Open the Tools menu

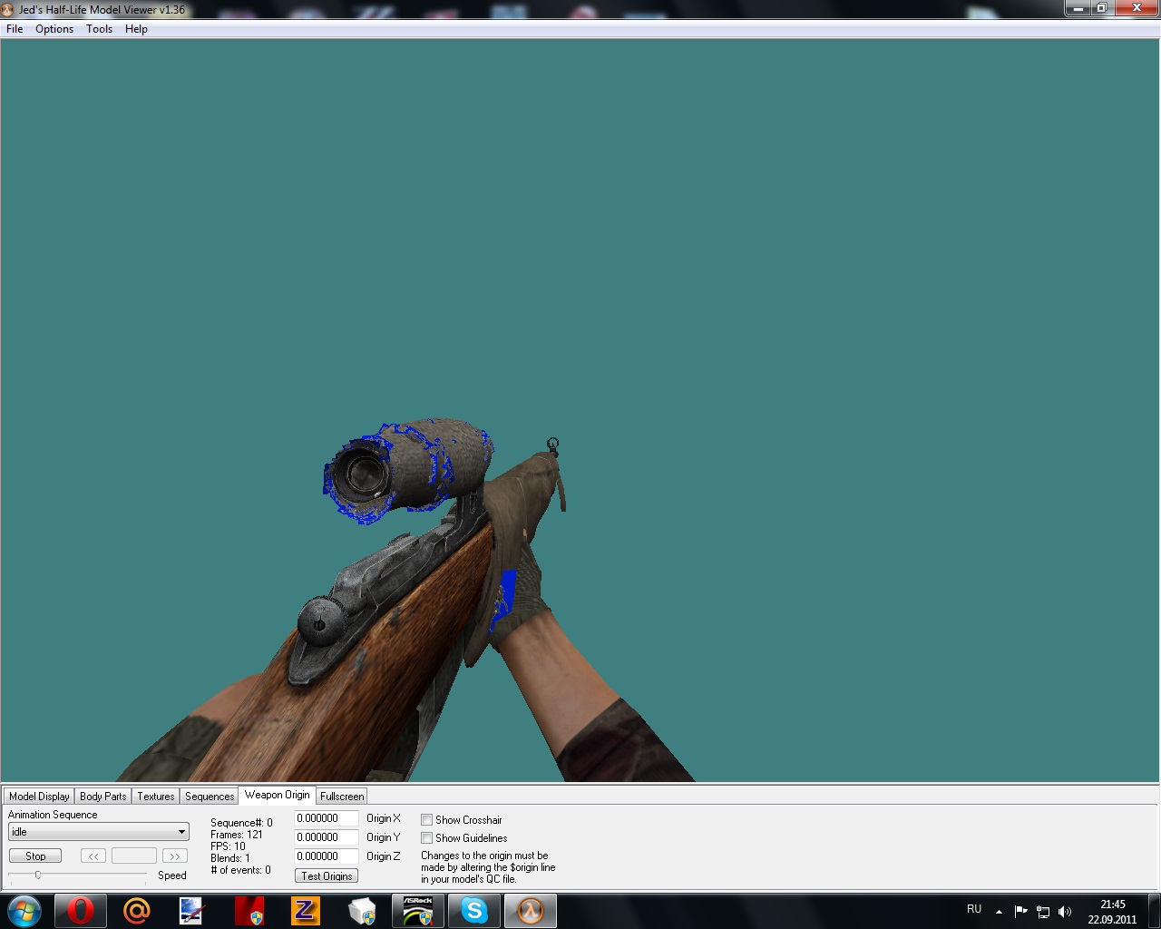99,29
